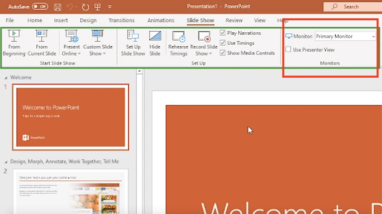Switch to the View tab
The width and height of the screenshot is (382, 214).
point(260,20)
